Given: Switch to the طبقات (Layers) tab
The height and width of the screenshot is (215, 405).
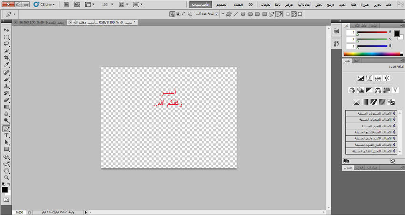Looking at the screenshot, I should pos(348,167).
